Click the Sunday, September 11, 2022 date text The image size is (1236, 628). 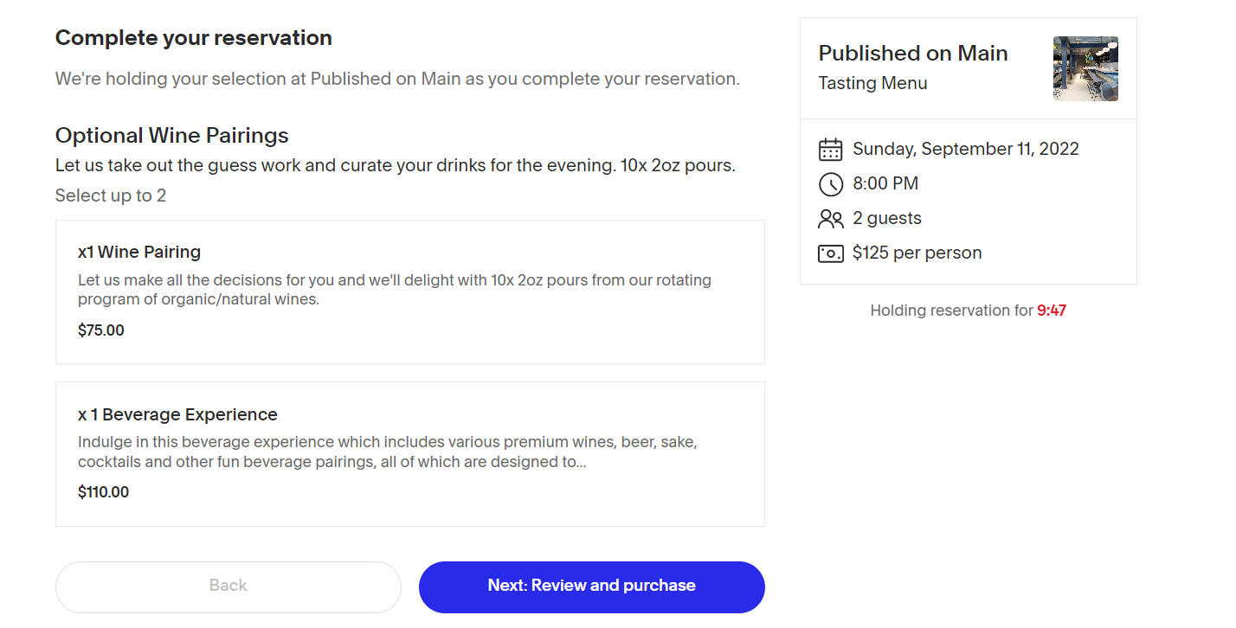coord(966,149)
